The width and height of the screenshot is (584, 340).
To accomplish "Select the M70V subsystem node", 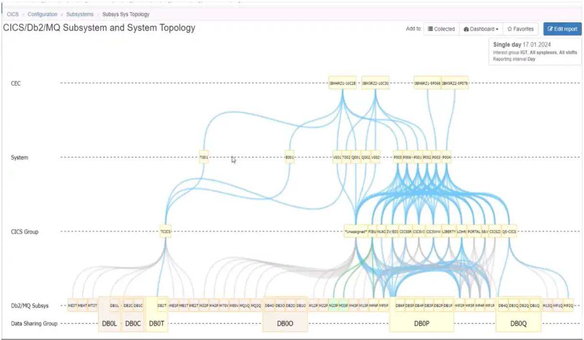I will pos(224,305).
